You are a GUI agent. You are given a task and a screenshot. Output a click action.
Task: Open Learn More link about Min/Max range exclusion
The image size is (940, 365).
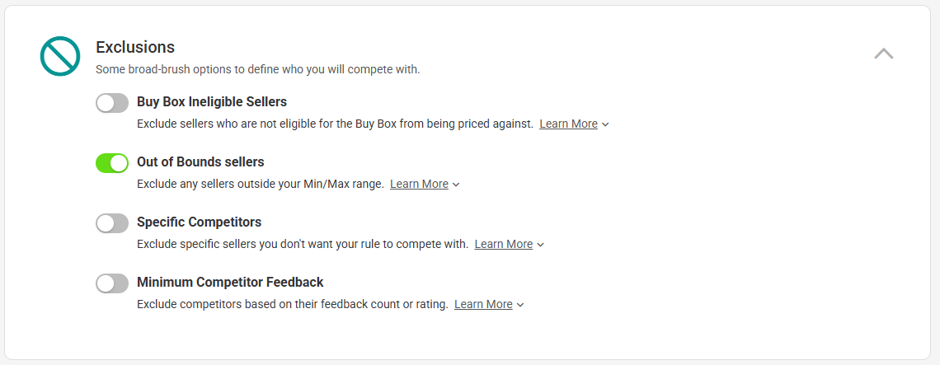419,184
